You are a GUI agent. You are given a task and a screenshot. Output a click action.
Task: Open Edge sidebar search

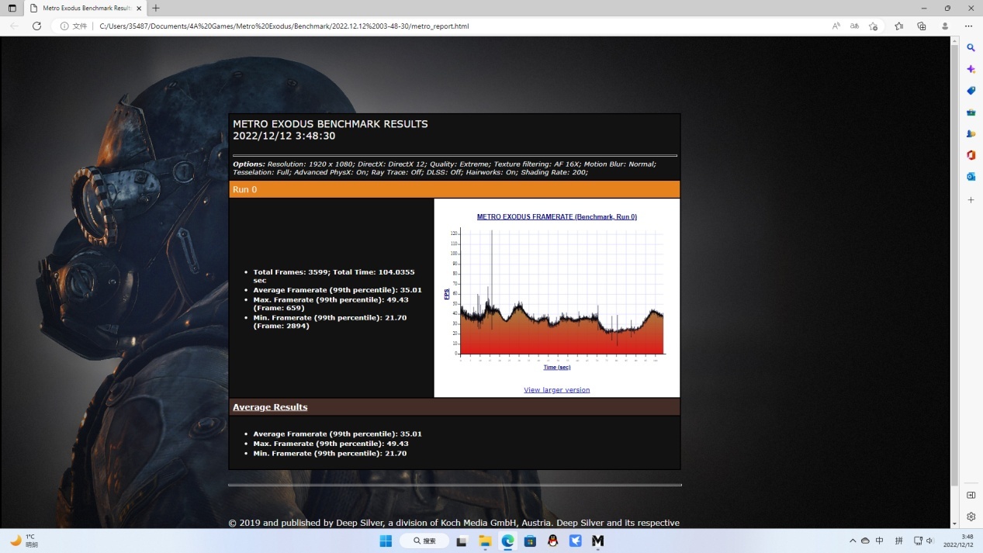pos(971,48)
